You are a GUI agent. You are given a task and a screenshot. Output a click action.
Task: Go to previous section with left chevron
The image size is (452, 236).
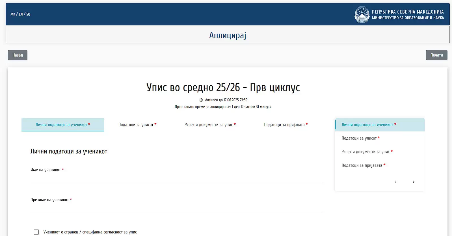(395, 182)
